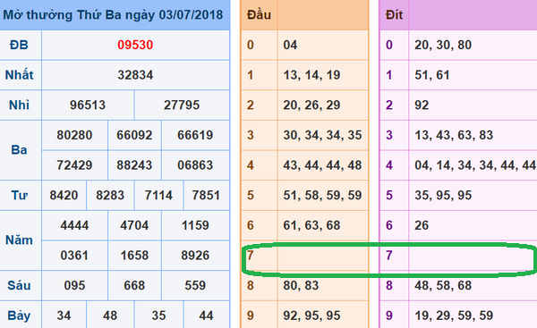Select Bảy prize number 35
This screenshot has width=537, height=328.
pos(158,315)
